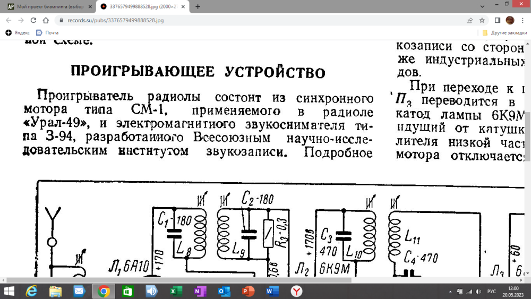Screen dimensions: 531x299
Task: Go back to previous page
Action: point(8,20)
